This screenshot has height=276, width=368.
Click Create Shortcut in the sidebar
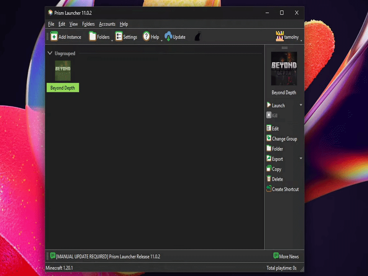(x=283, y=189)
